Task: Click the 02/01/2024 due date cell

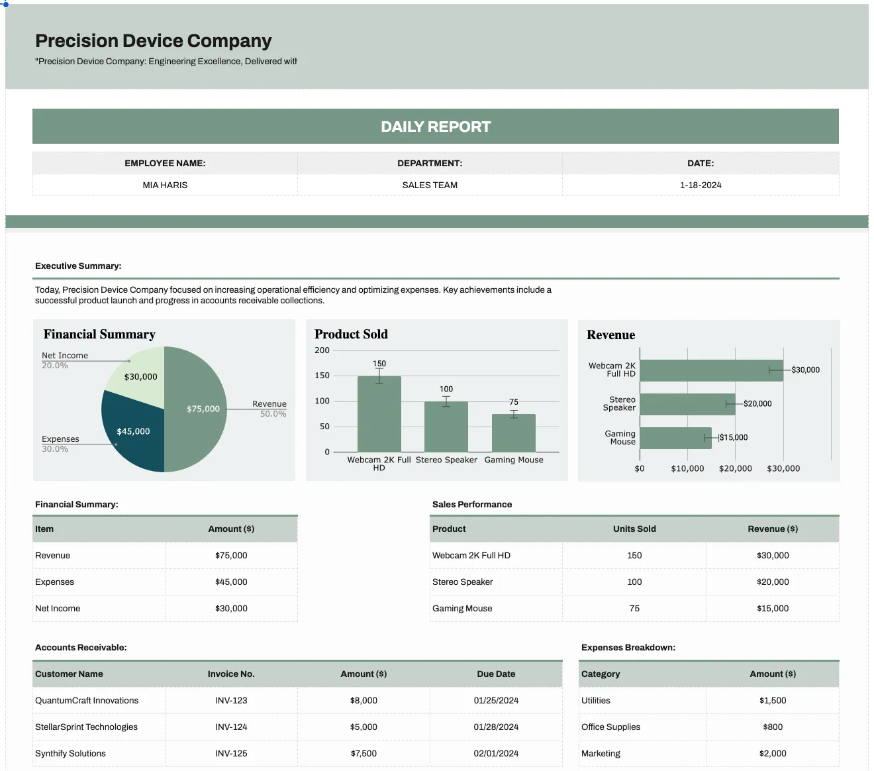Action: (496, 753)
